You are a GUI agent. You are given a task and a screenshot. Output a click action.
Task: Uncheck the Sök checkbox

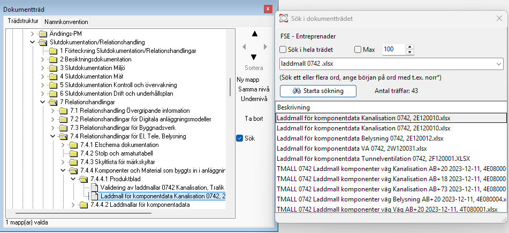coord(240,138)
